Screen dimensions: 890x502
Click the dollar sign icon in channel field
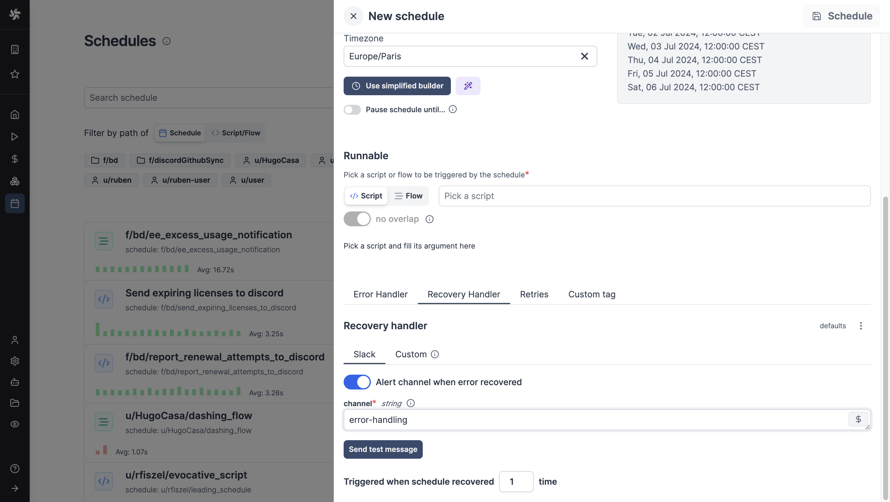(x=858, y=419)
